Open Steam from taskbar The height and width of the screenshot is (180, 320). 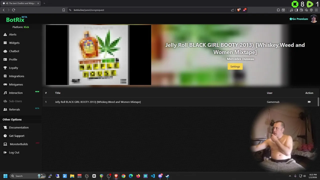(167, 176)
